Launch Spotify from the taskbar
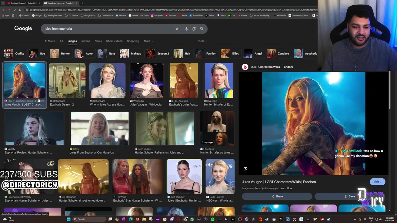 [x=212, y=219]
